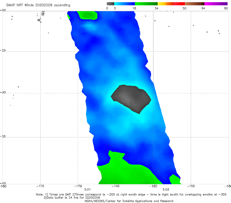The image size is (231, 203).
Task: Click the latitude label '-25'
Action: (x=3, y=50)
